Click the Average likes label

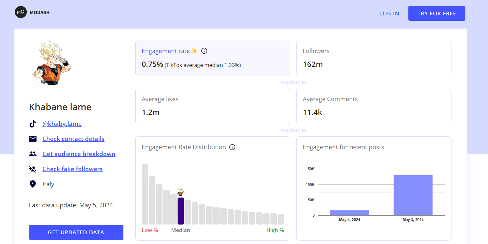click(160, 99)
